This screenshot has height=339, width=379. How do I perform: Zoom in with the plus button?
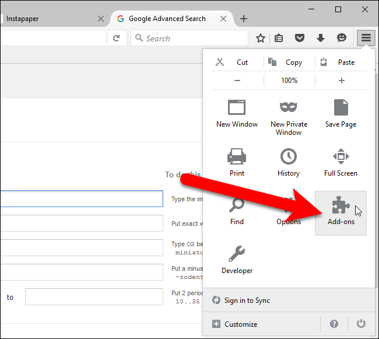[x=341, y=81]
